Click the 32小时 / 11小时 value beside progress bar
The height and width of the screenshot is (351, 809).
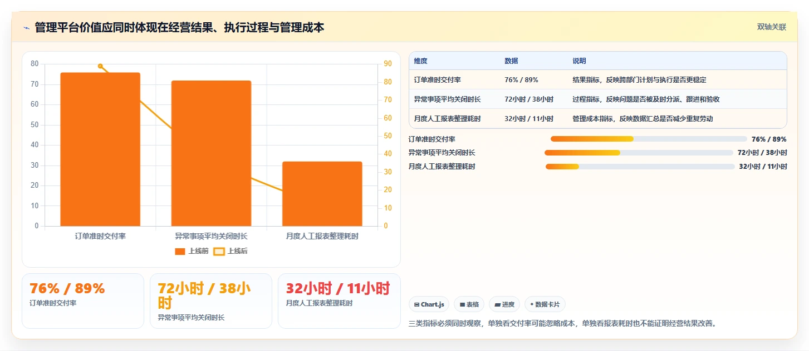pos(763,167)
